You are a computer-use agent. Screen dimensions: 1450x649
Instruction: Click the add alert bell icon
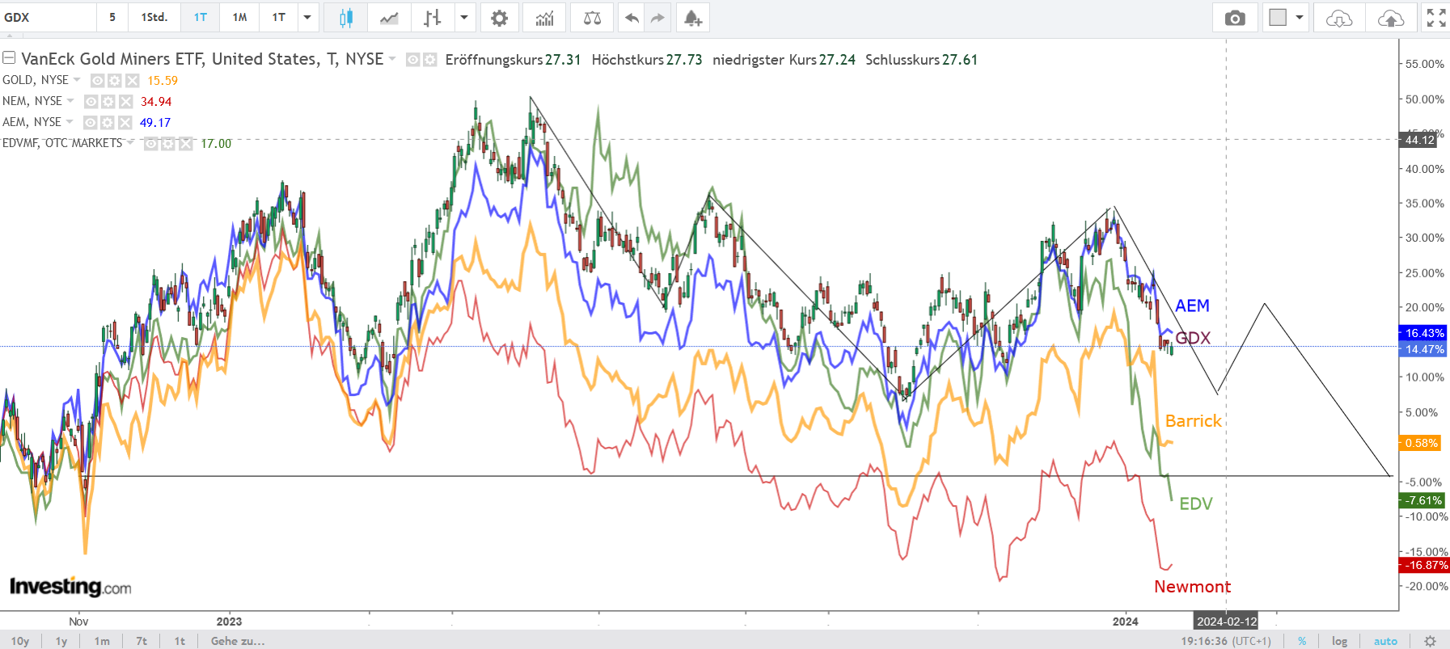tap(692, 18)
